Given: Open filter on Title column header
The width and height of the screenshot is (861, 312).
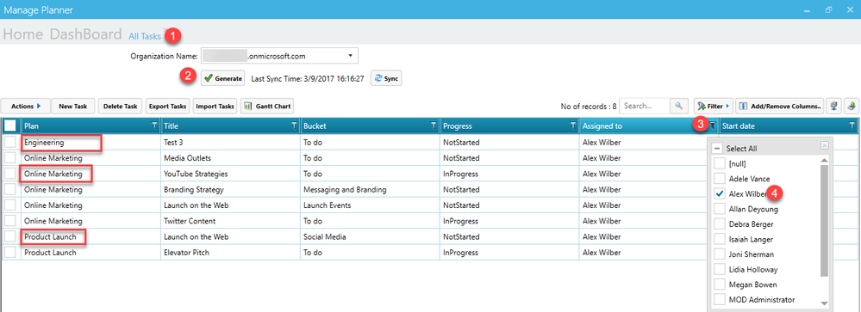Looking at the screenshot, I should (294, 125).
